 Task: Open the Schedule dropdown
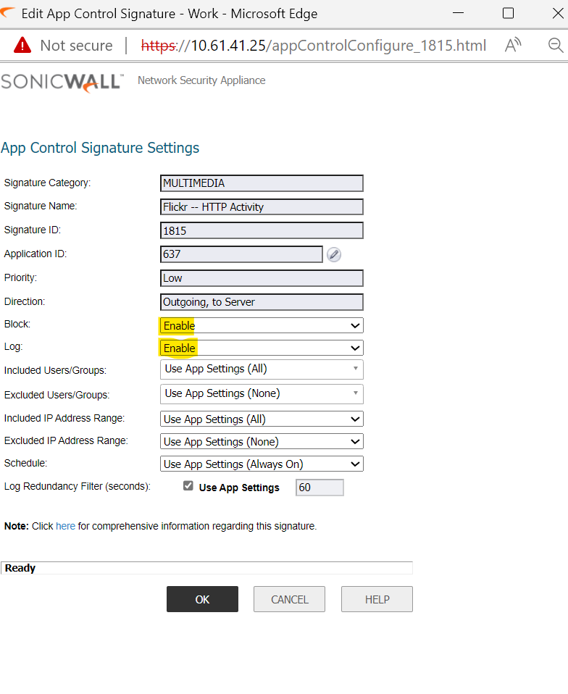pos(262,464)
